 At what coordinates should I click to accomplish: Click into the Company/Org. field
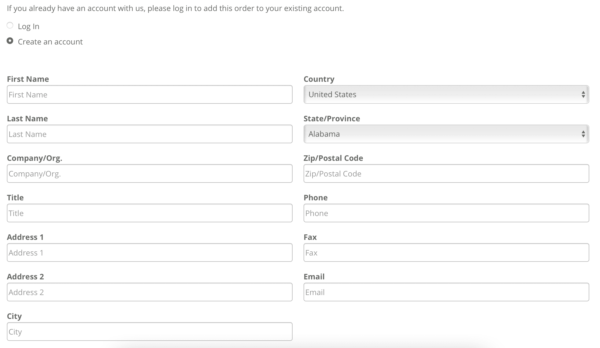pos(149,173)
